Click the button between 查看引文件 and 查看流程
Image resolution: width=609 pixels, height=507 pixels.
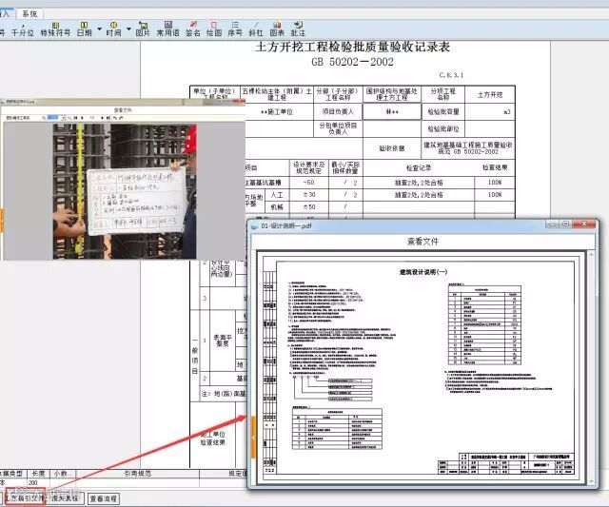tap(66, 497)
